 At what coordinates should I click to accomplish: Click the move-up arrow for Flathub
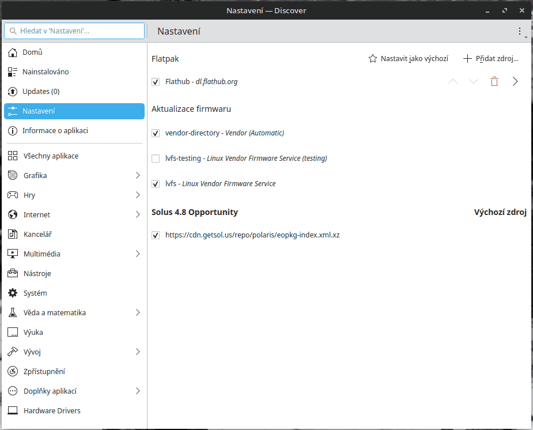[453, 82]
